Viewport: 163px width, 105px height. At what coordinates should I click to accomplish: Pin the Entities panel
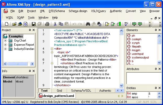[156, 88]
